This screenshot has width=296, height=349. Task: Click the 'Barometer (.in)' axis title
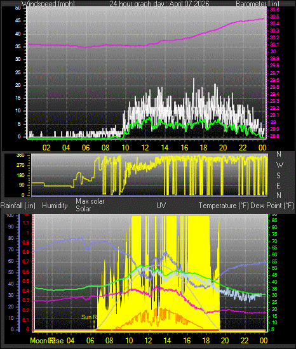pyautogui.click(x=257, y=4)
